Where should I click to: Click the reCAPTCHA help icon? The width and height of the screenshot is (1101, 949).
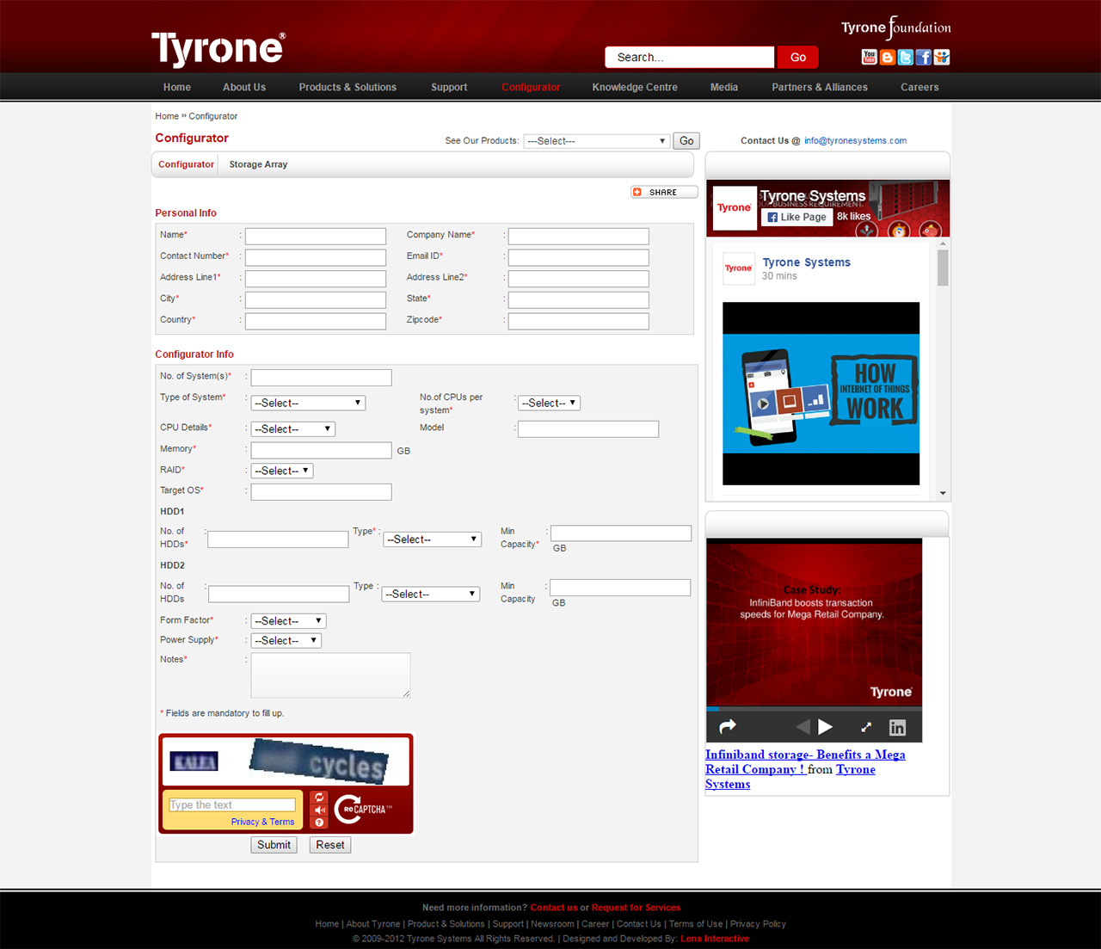tap(319, 823)
